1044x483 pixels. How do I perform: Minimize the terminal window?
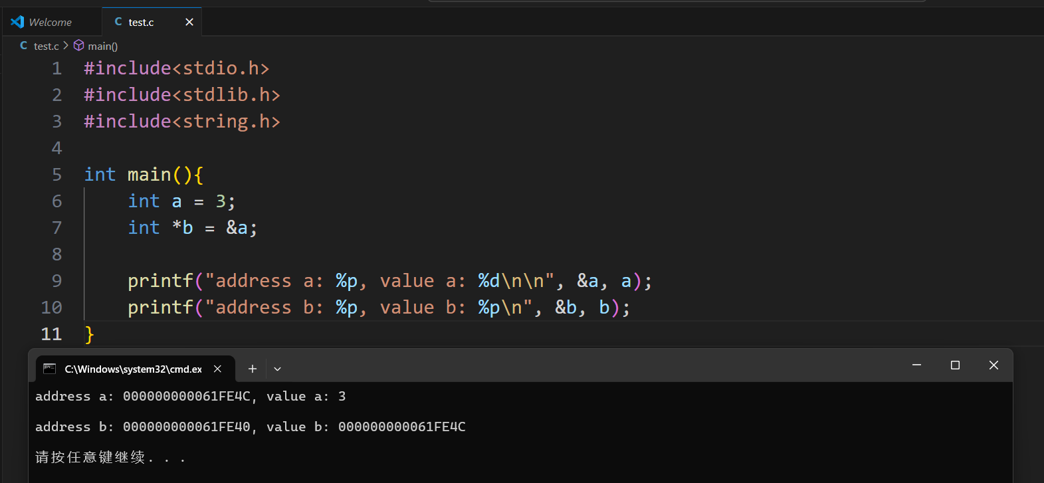tap(916, 365)
